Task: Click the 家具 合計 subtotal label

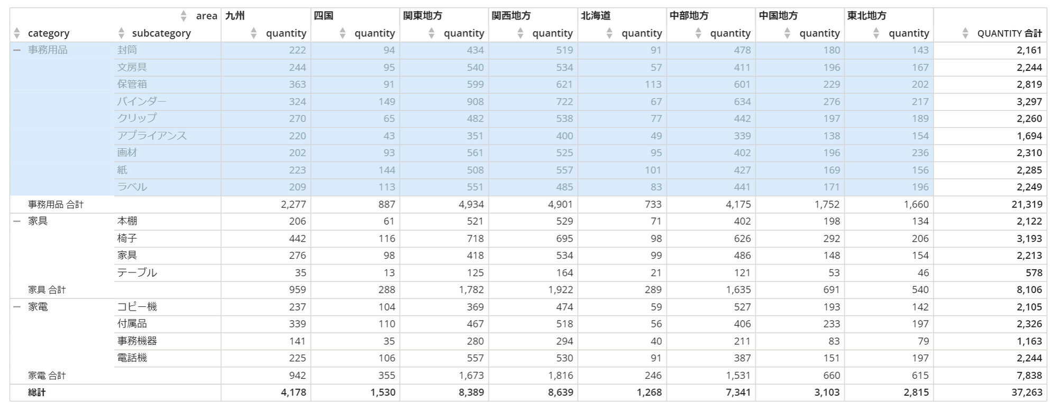Action: [47, 290]
